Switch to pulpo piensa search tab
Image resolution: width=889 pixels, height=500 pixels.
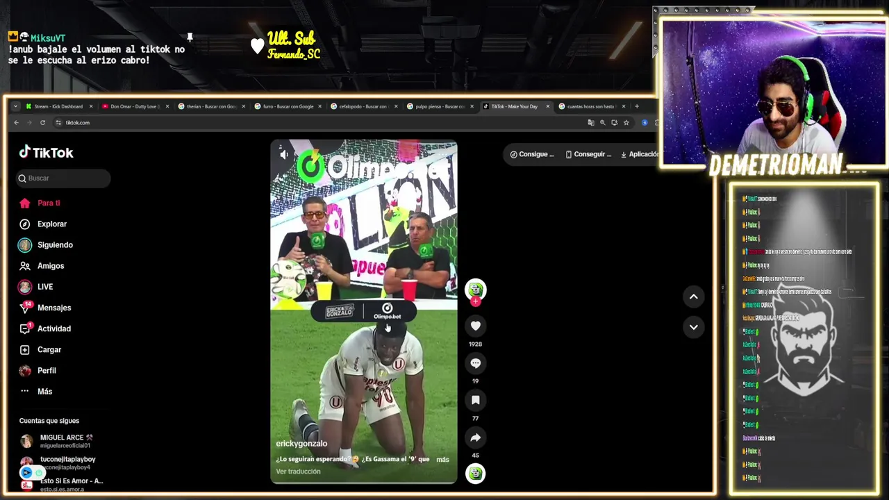440,106
